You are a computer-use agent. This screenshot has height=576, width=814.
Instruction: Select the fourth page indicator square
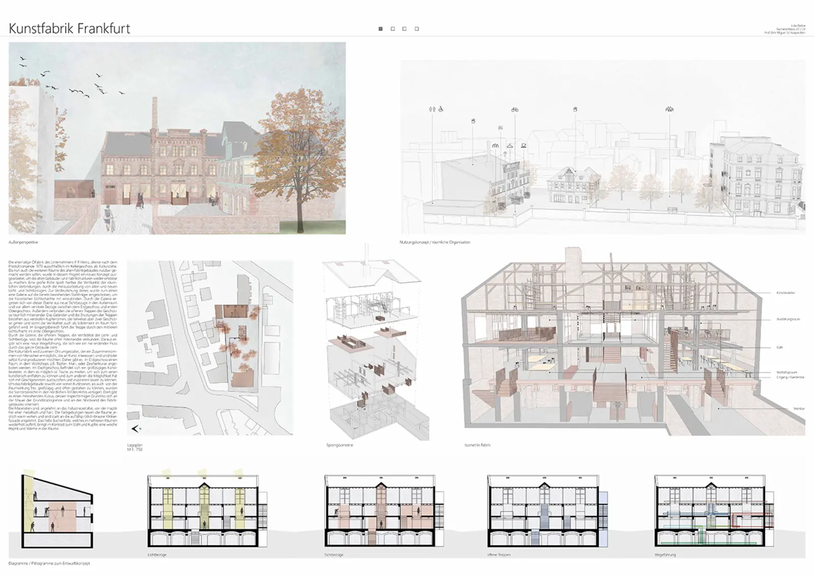click(417, 29)
